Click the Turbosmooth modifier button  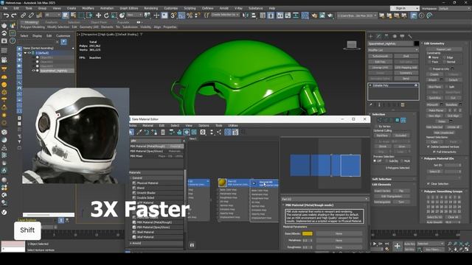coord(380,56)
